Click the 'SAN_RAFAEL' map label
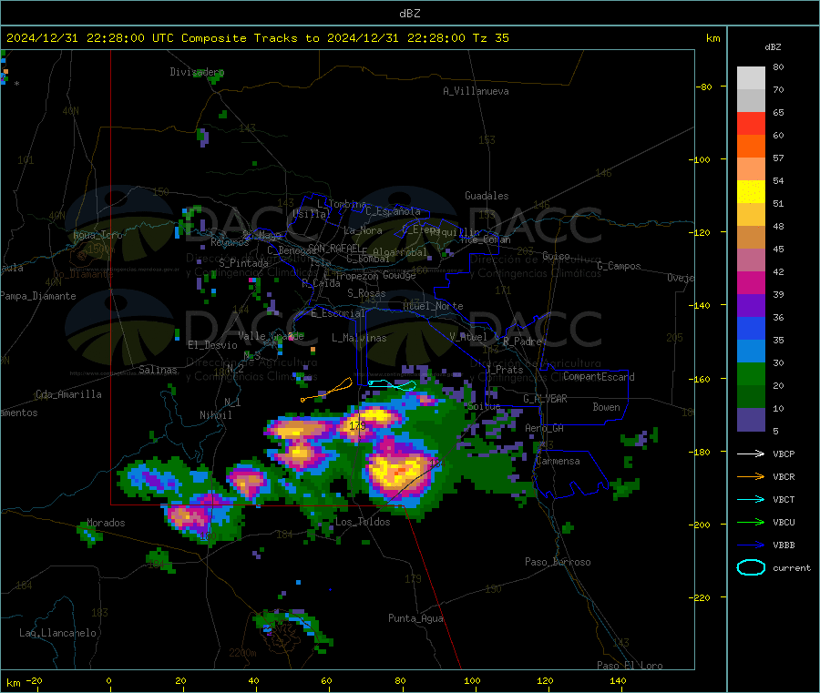 pos(334,248)
